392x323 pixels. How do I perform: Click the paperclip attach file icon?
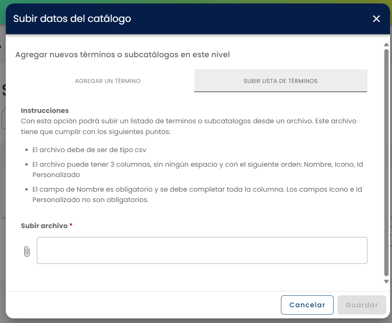click(27, 251)
